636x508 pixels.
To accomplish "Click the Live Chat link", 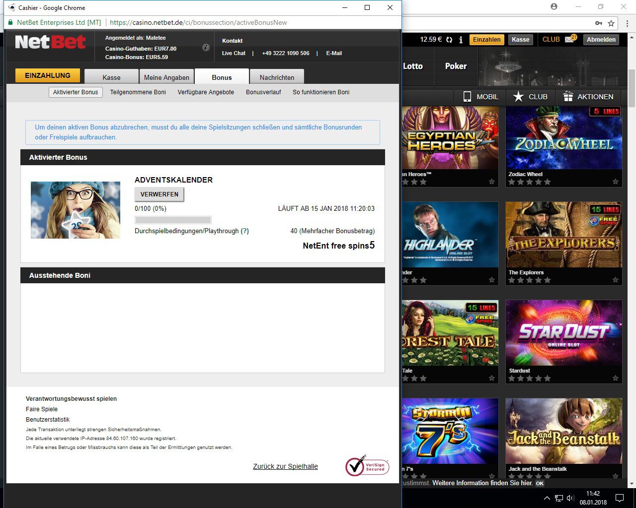I will 234,53.
